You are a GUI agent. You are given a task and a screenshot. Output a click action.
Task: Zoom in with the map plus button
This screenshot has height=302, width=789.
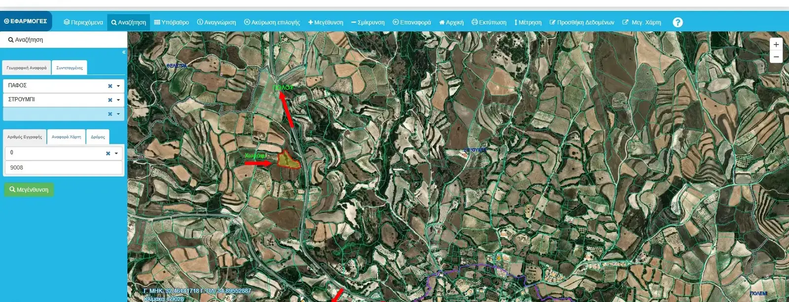pos(776,44)
